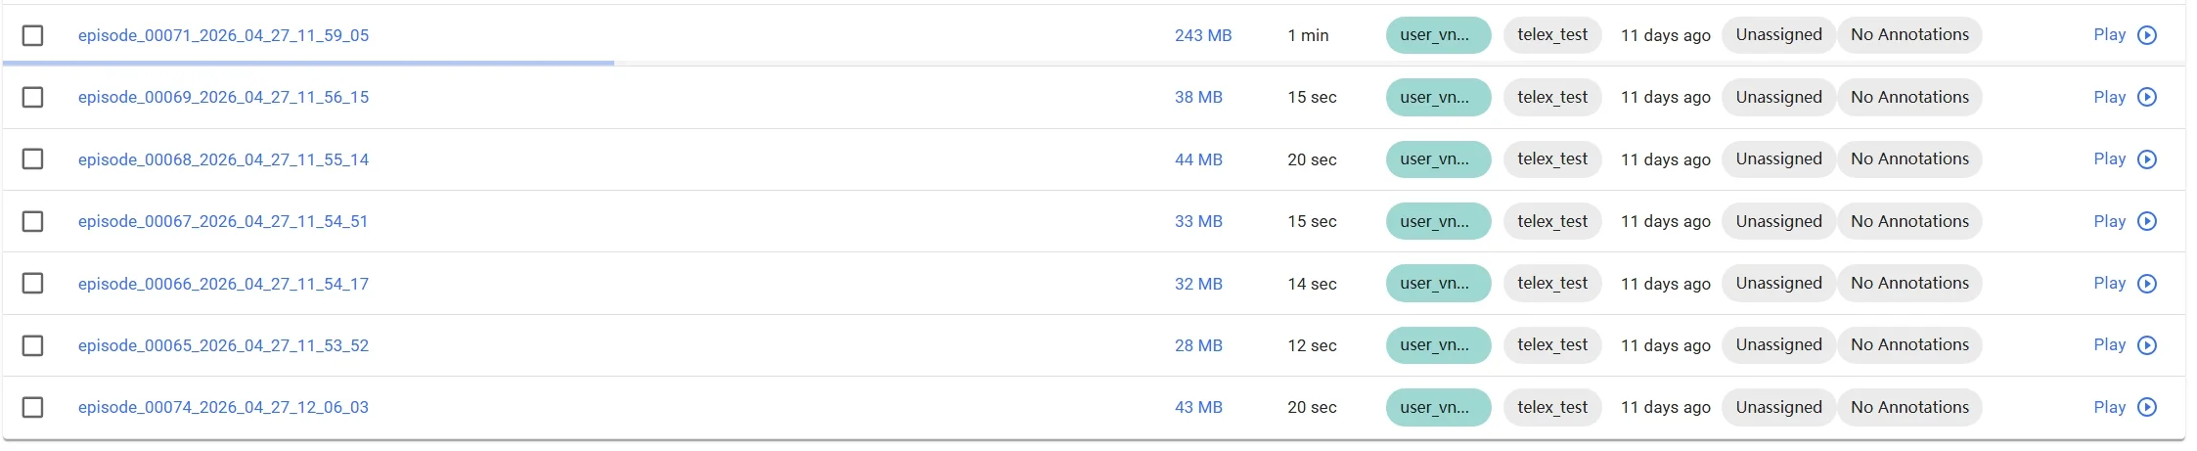Click play circle icon for episode_00068

2147,159
